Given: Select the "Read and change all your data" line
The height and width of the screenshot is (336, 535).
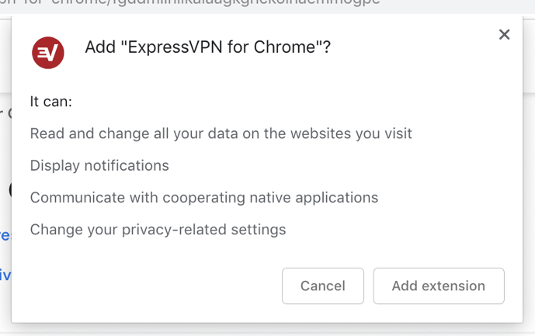Looking at the screenshot, I should 221,133.
